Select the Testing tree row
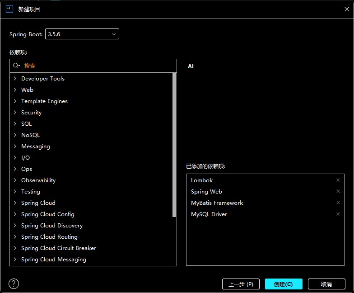The width and height of the screenshot is (354, 293). [x=91, y=192]
